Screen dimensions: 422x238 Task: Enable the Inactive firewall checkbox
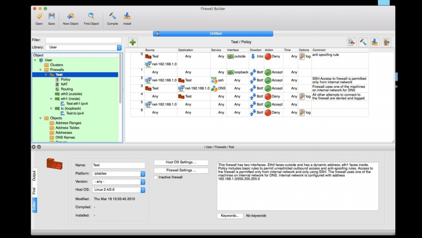(x=156, y=177)
